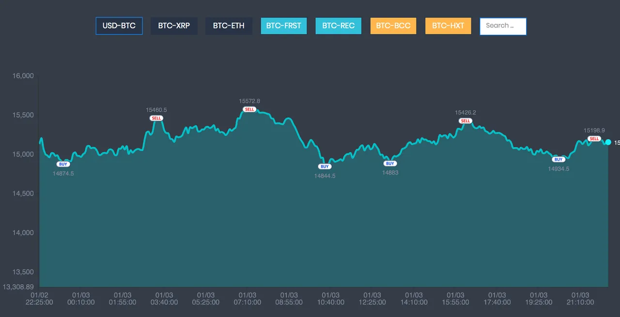Screen dimensions: 620x317
Task: Click the 01/02 22:25:00 time label
Action: point(40,299)
